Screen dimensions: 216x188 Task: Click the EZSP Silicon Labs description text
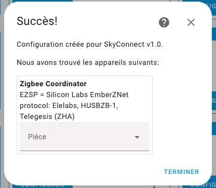click(74, 95)
